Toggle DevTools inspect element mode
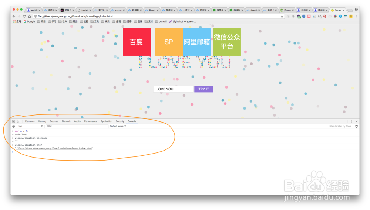This screenshot has width=370, height=210. click(x=13, y=121)
